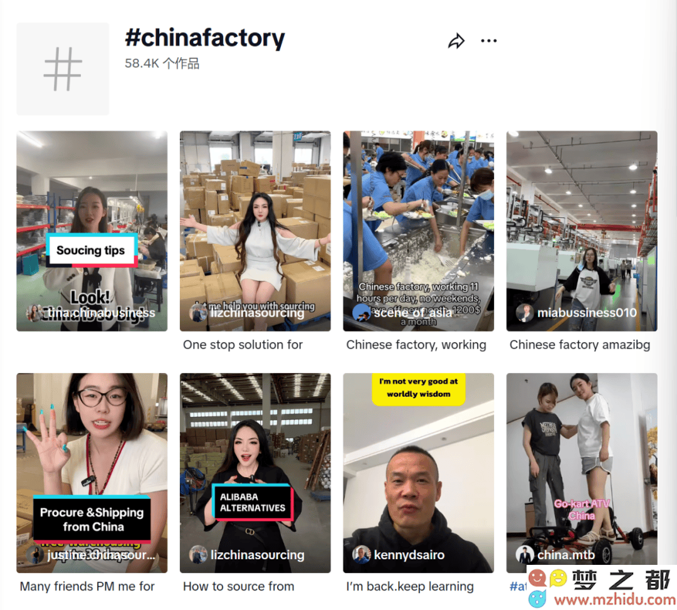Open the woman sitting on boxes video
Image resolution: width=677 pixels, height=610 pixels.
click(255, 231)
